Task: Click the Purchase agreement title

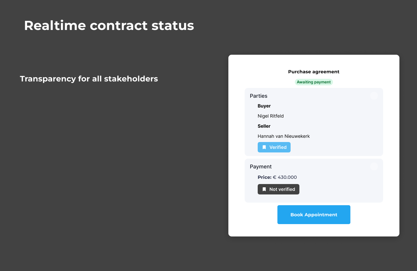Action: pos(314,72)
